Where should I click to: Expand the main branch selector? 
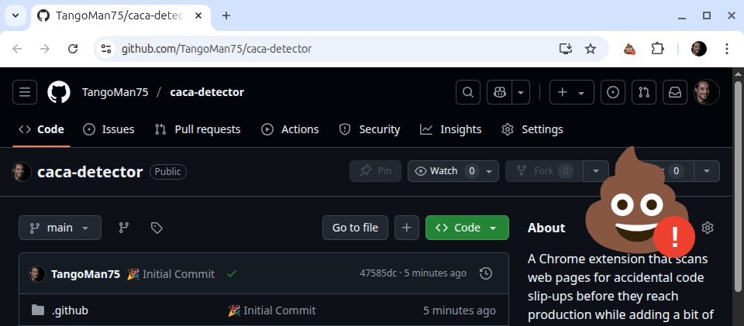tap(60, 228)
